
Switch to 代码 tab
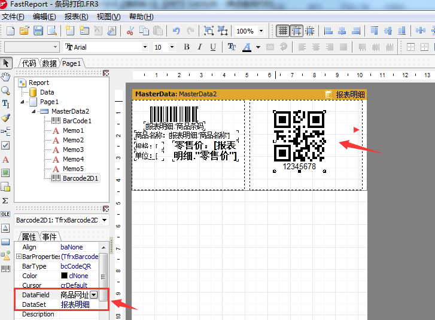coord(29,63)
